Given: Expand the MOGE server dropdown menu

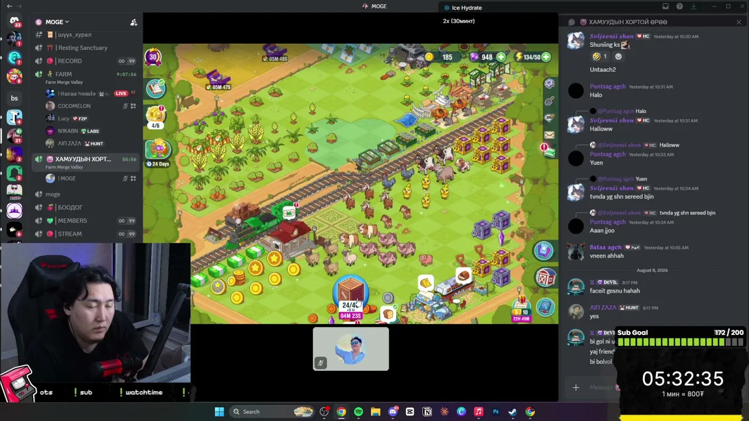Looking at the screenshot, I should pyautogui.click(x=57, y=22).
